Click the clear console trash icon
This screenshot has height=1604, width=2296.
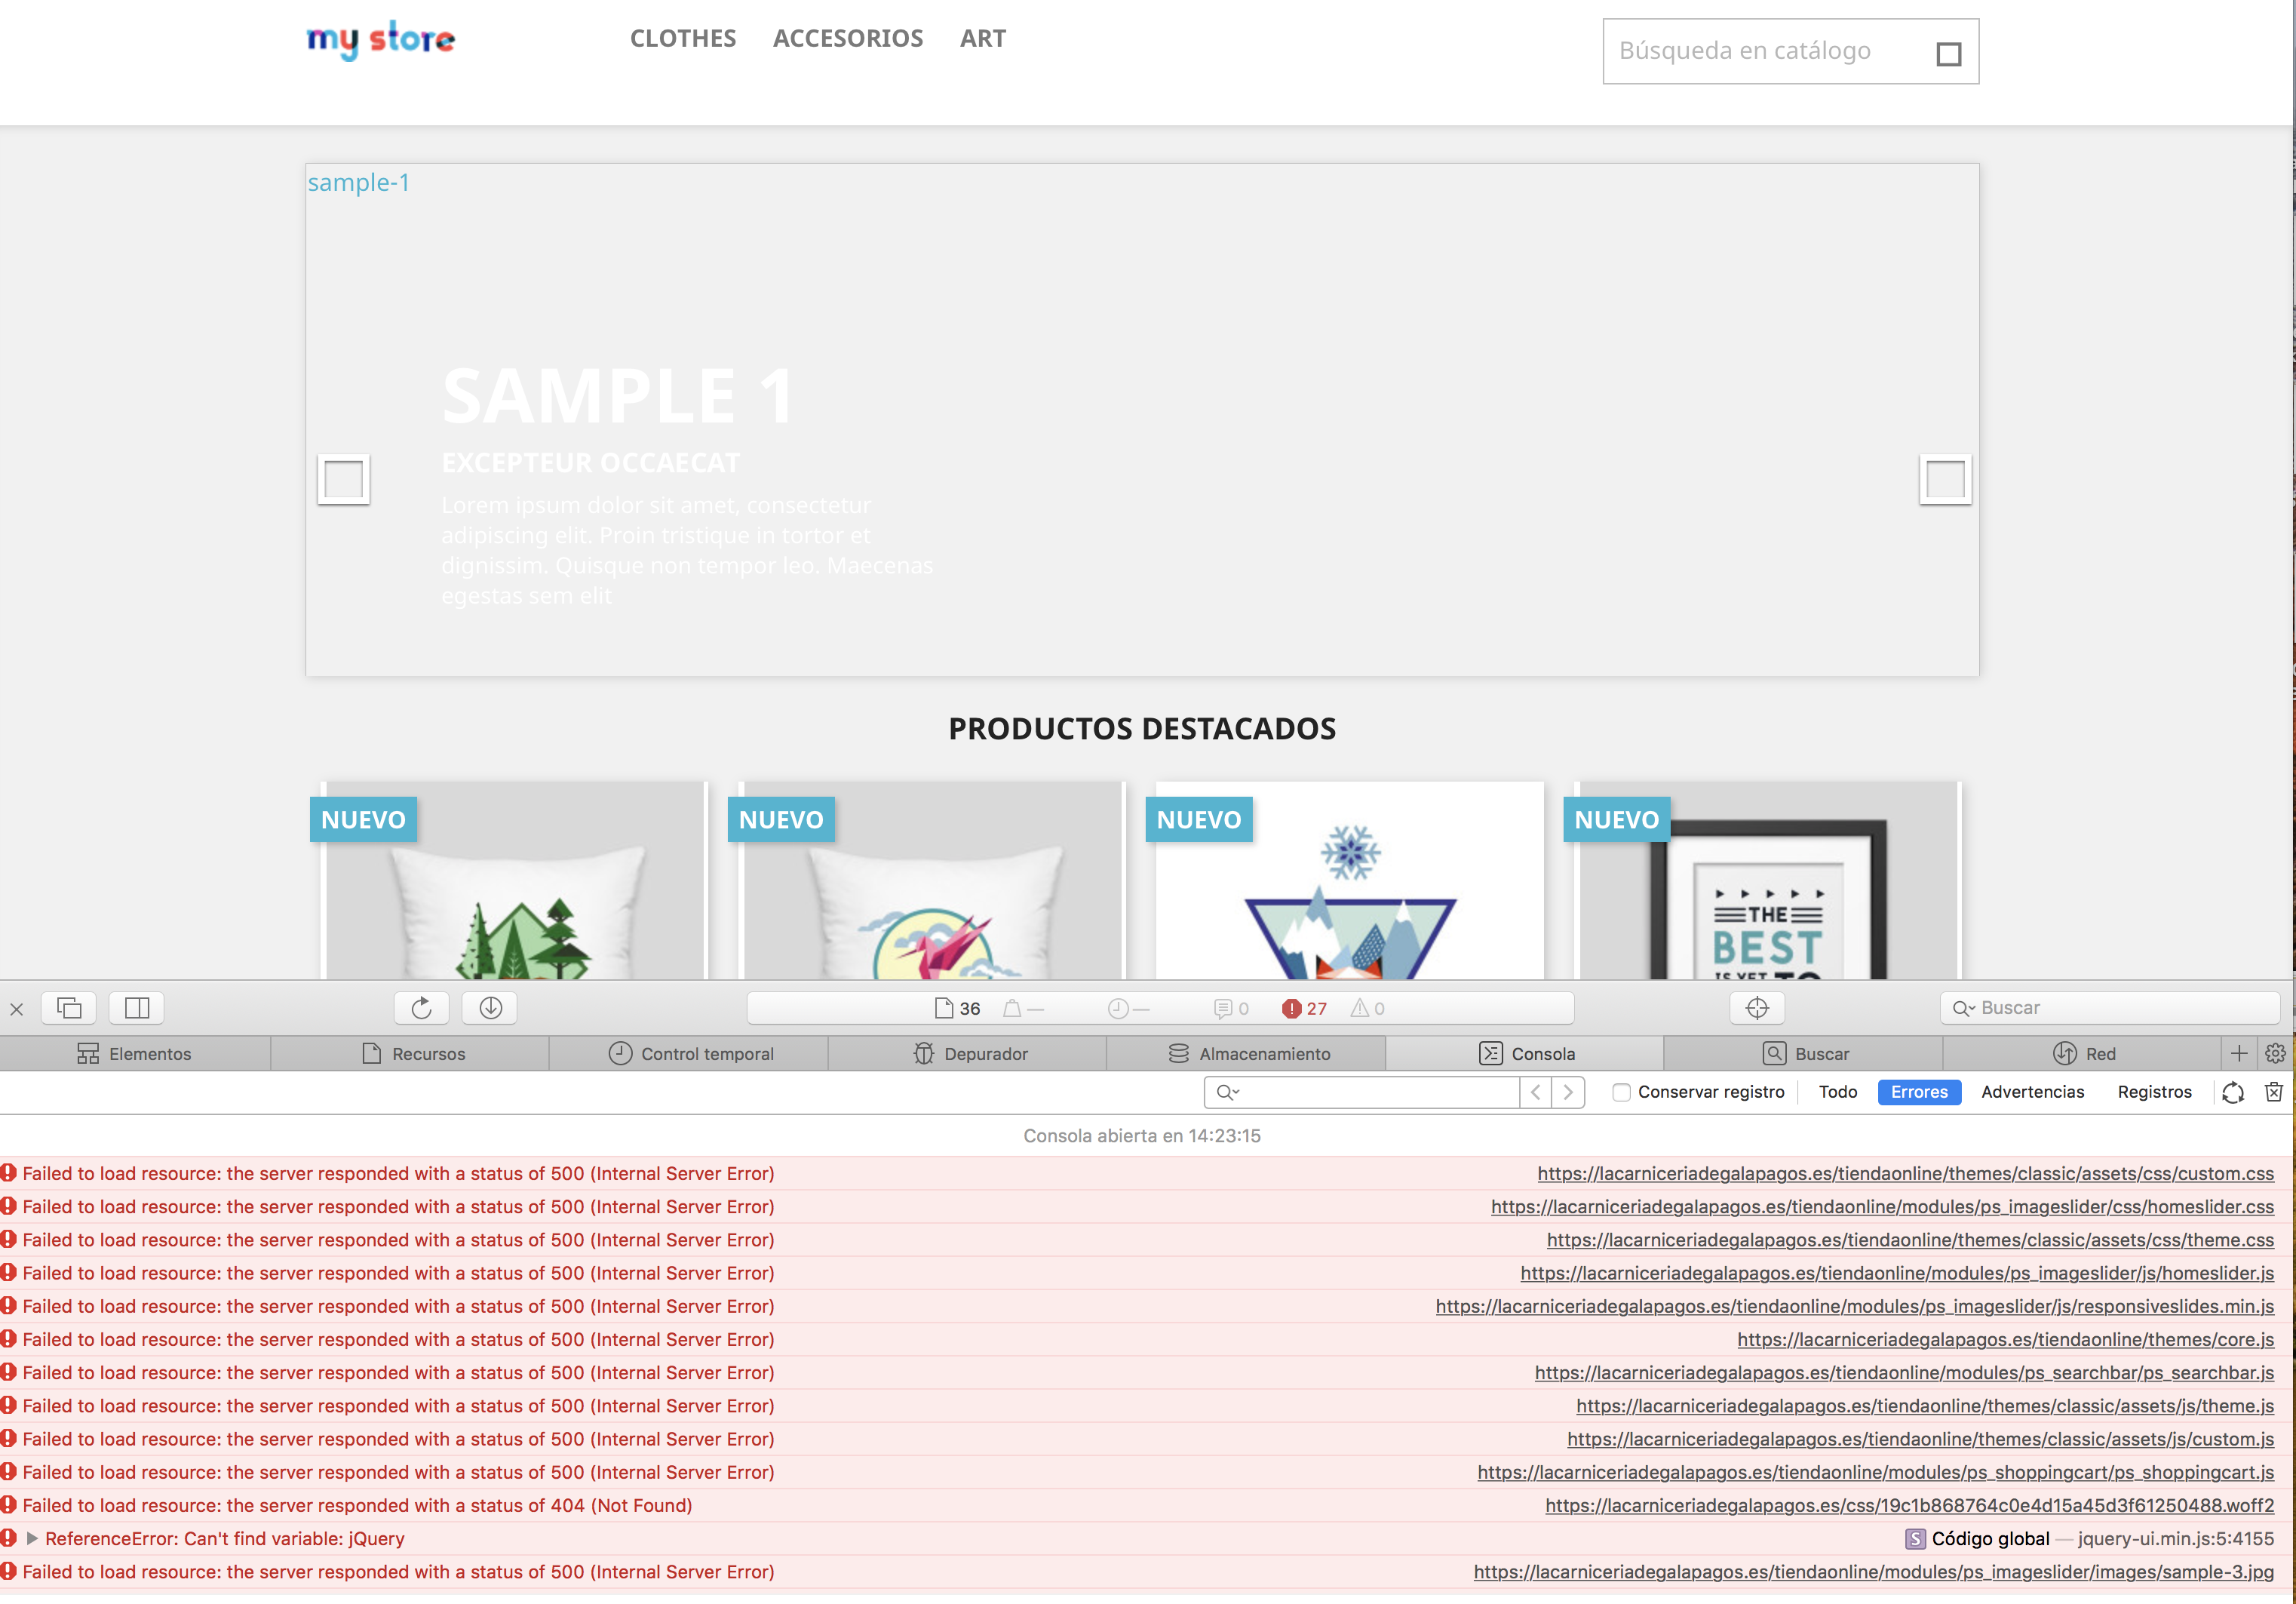pos(2273,1092)
